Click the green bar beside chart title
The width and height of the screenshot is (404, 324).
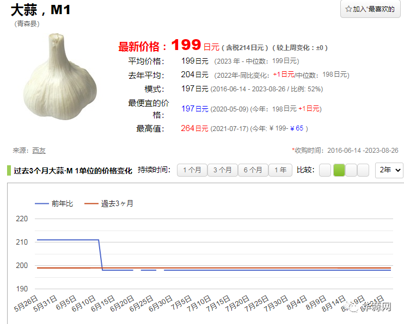click(9, 170)
